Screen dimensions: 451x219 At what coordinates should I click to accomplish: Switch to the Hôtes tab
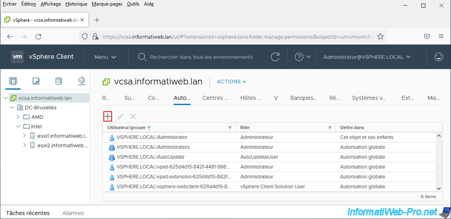tap(251, 98)
